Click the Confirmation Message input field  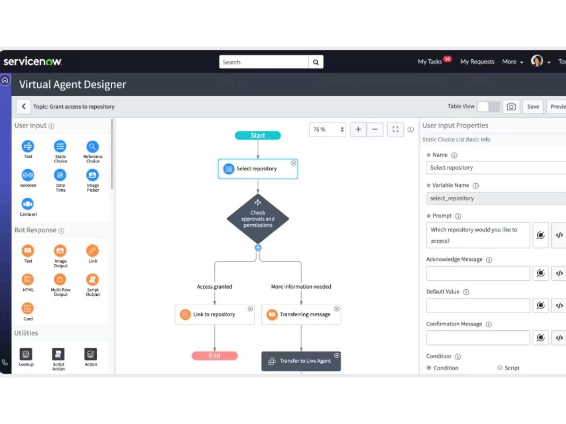coord(478,338)
